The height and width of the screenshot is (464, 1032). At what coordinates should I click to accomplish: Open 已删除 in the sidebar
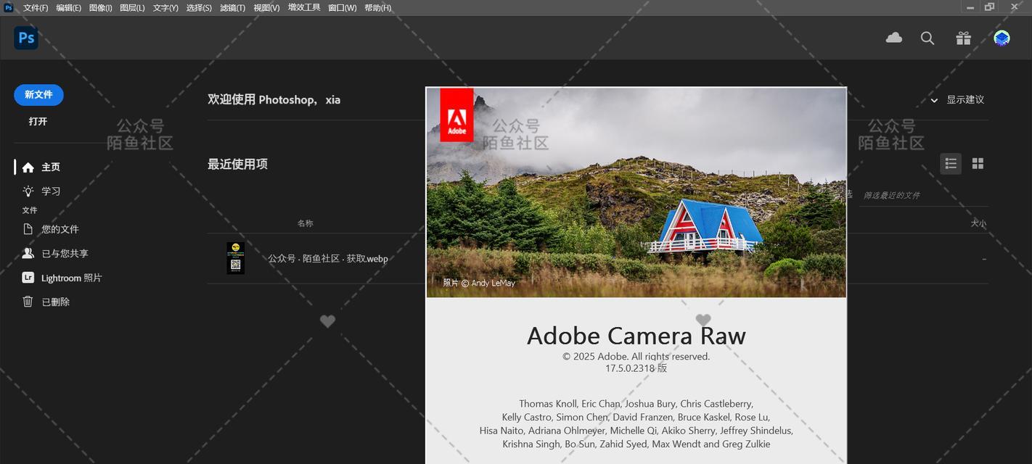point(55,302)
